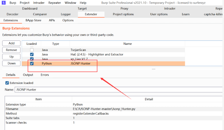Viewport: 224px width, 130px height.
Task: Switch to the Dashboard tab
Action: coord(30,8)
